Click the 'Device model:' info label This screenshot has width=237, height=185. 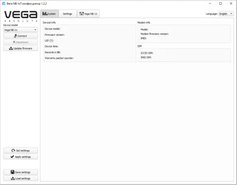[52, 29]
